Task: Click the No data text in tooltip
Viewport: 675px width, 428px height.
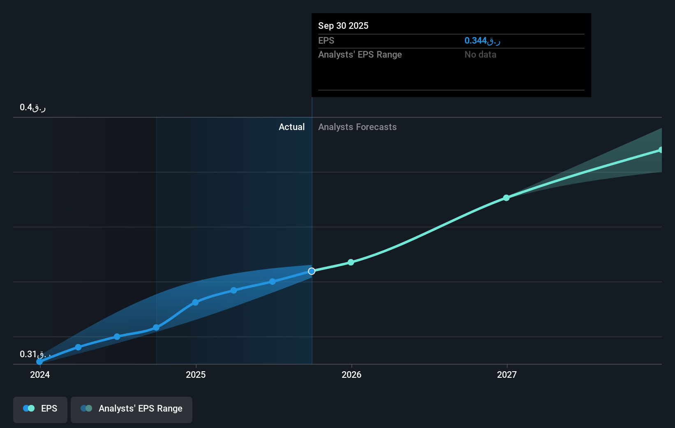Action: click(480, 54)
